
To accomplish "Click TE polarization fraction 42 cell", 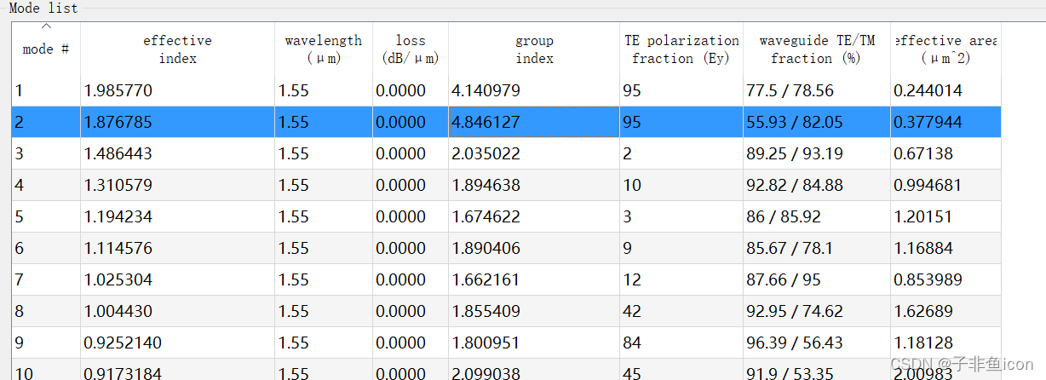I will coord(681,311).
